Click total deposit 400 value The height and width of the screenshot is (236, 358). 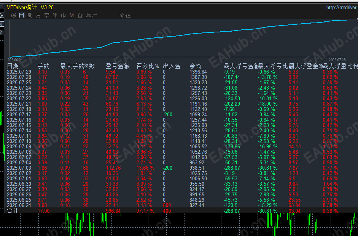point(167,211)
